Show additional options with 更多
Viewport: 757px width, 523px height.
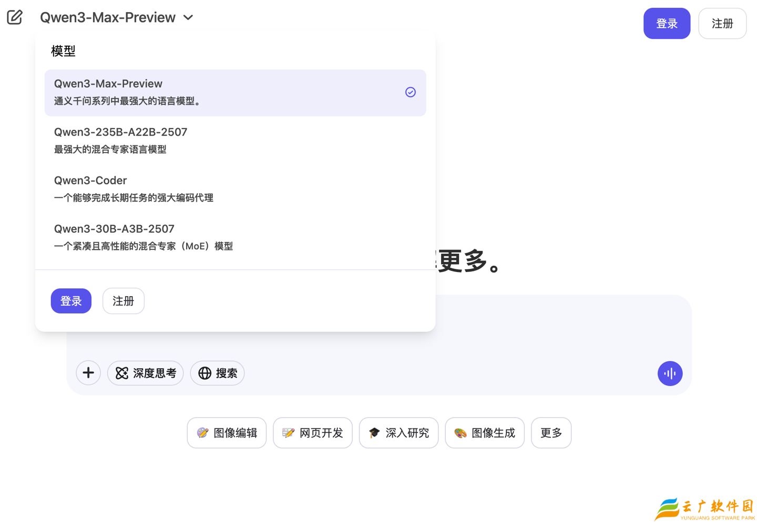[x=551, y=433]
